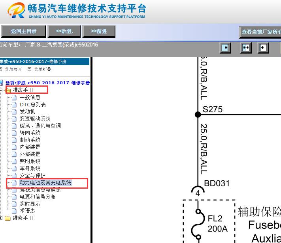
Task: Open the 外部装置 tree entry
Action: [x=30, y=154]
